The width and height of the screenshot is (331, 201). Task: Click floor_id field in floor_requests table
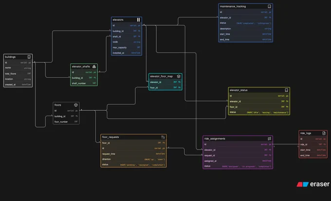pyautogui.click(x=133, y=143)
